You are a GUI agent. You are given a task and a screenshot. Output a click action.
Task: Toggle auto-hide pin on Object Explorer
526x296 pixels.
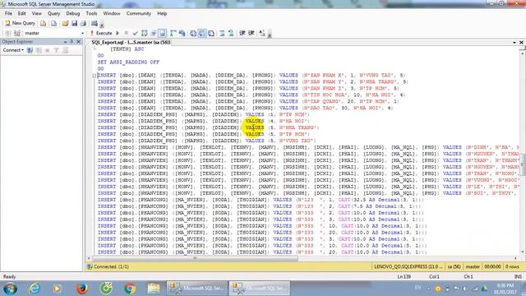point(72,42)
